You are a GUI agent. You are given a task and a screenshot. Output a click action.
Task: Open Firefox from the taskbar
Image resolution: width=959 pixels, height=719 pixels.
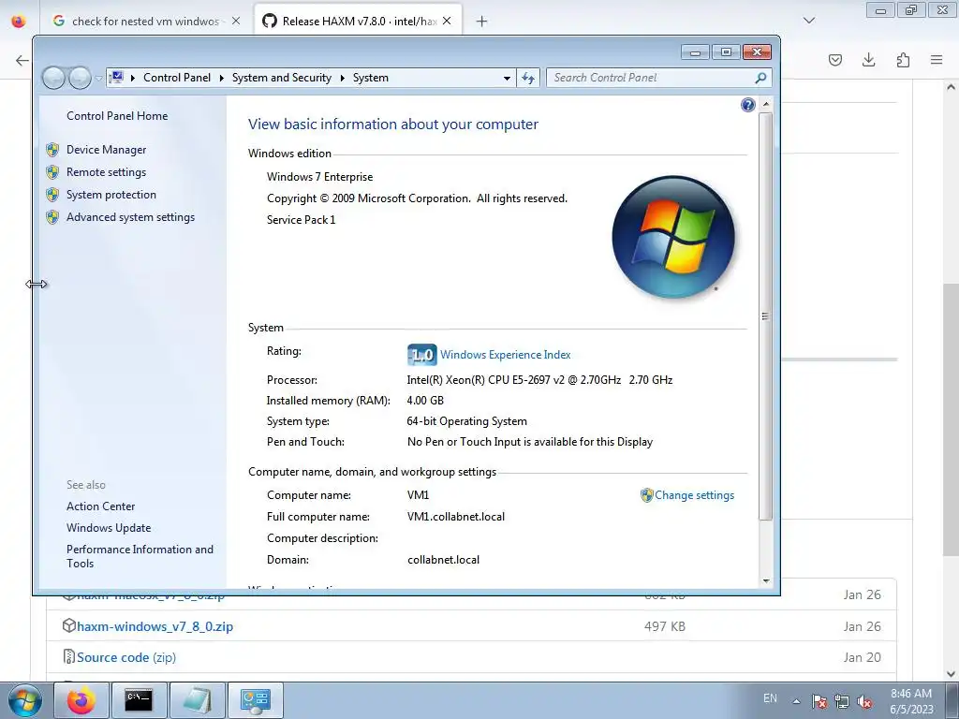pyautogui.click(x=81, y=700)
